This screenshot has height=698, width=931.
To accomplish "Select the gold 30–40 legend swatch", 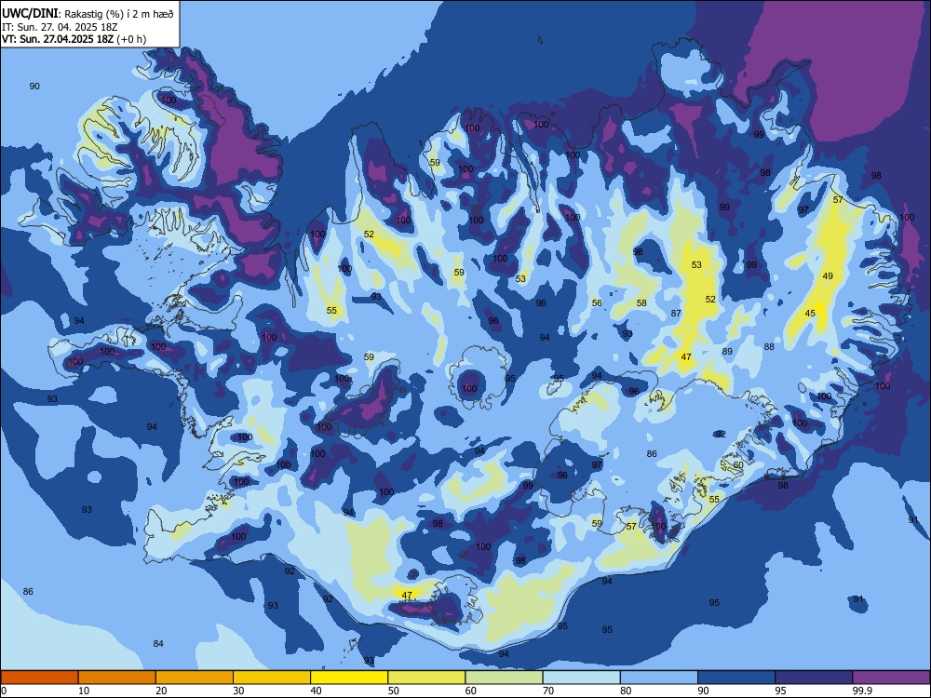I will coord(272,678).
